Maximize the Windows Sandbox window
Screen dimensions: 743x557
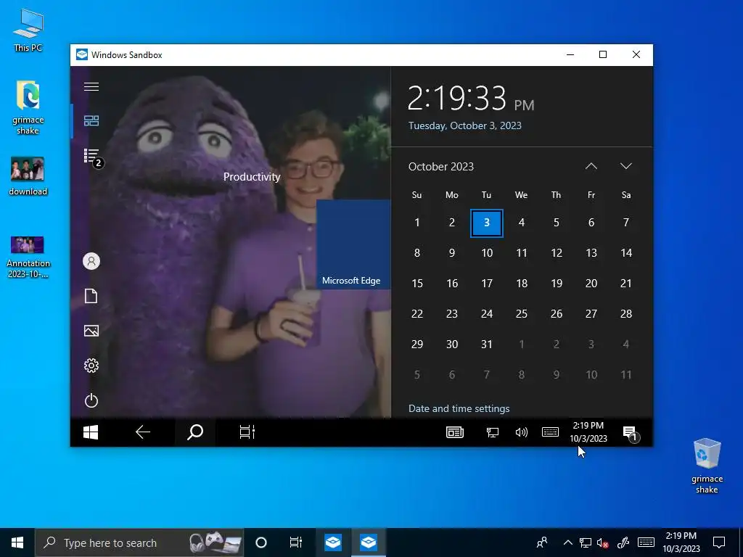pos(603,54)
